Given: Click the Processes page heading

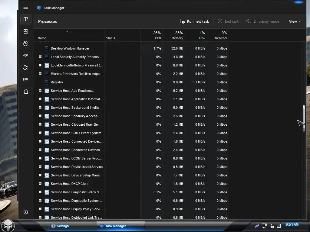Looking at the screenshot, I should coord(48,21).
